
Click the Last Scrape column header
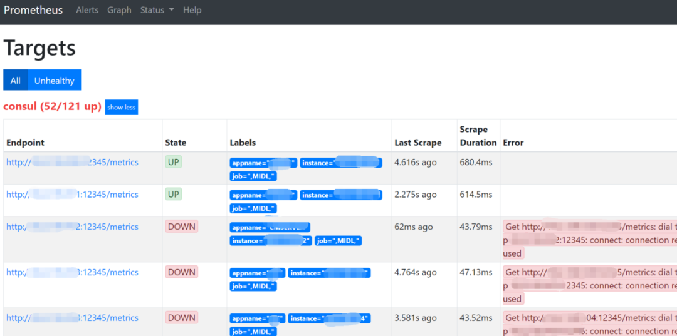click(x=417, y=143)
